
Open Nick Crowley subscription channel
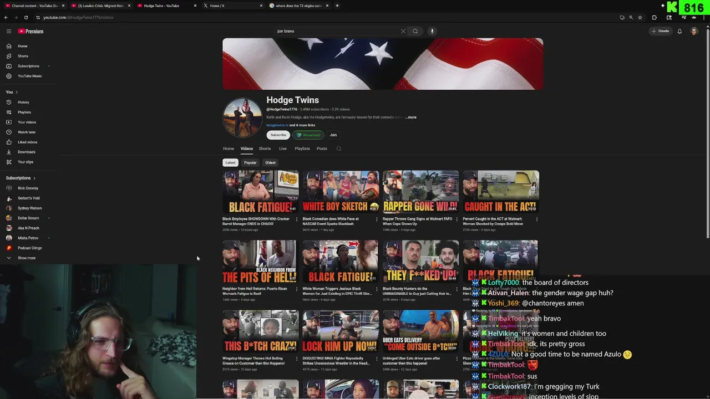coord(29,188)
